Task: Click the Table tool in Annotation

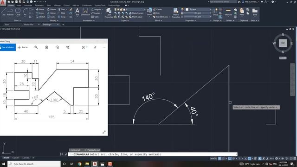Action: coord(95,17)
